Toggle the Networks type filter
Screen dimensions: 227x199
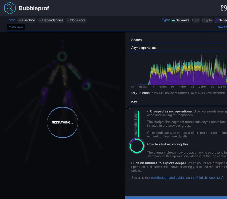(180, 20)
